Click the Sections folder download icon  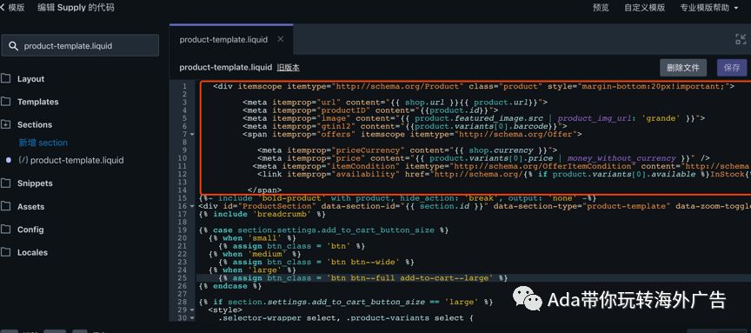tap(6, 124)
